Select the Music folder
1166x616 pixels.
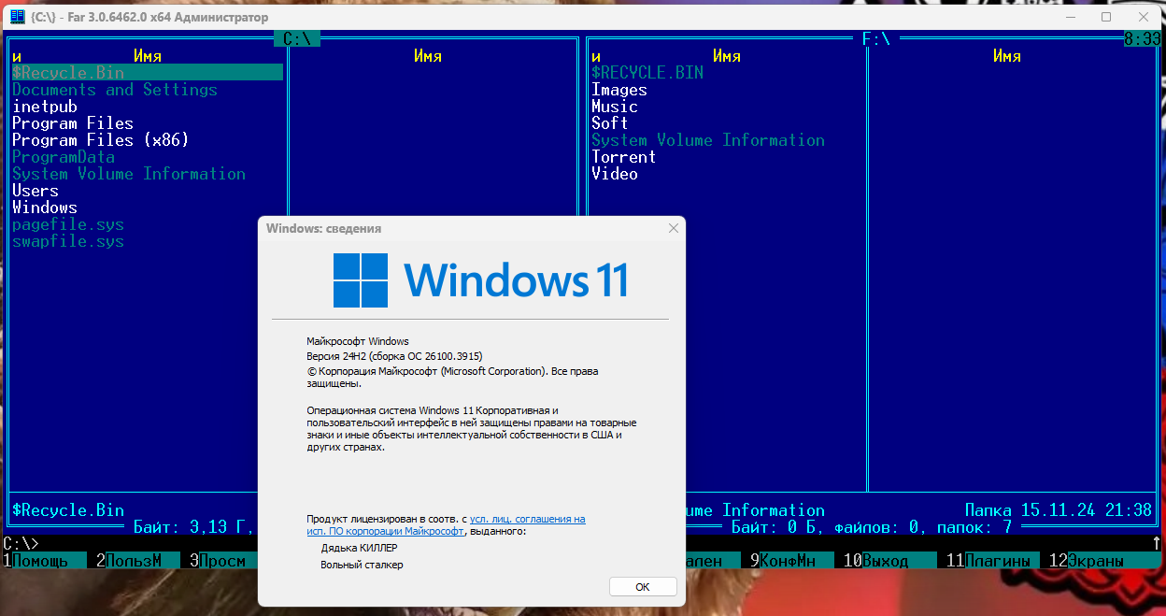tap(615, 107)
